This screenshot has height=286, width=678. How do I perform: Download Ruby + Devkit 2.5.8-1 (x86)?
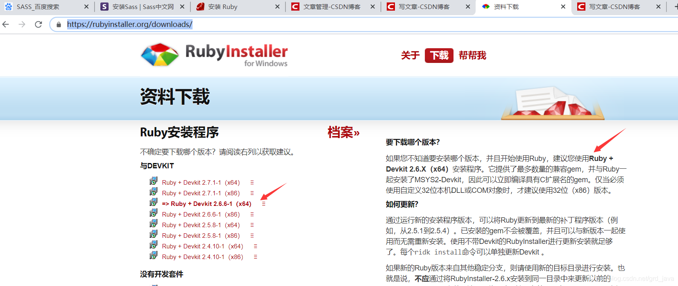click(x=201, y=236)
